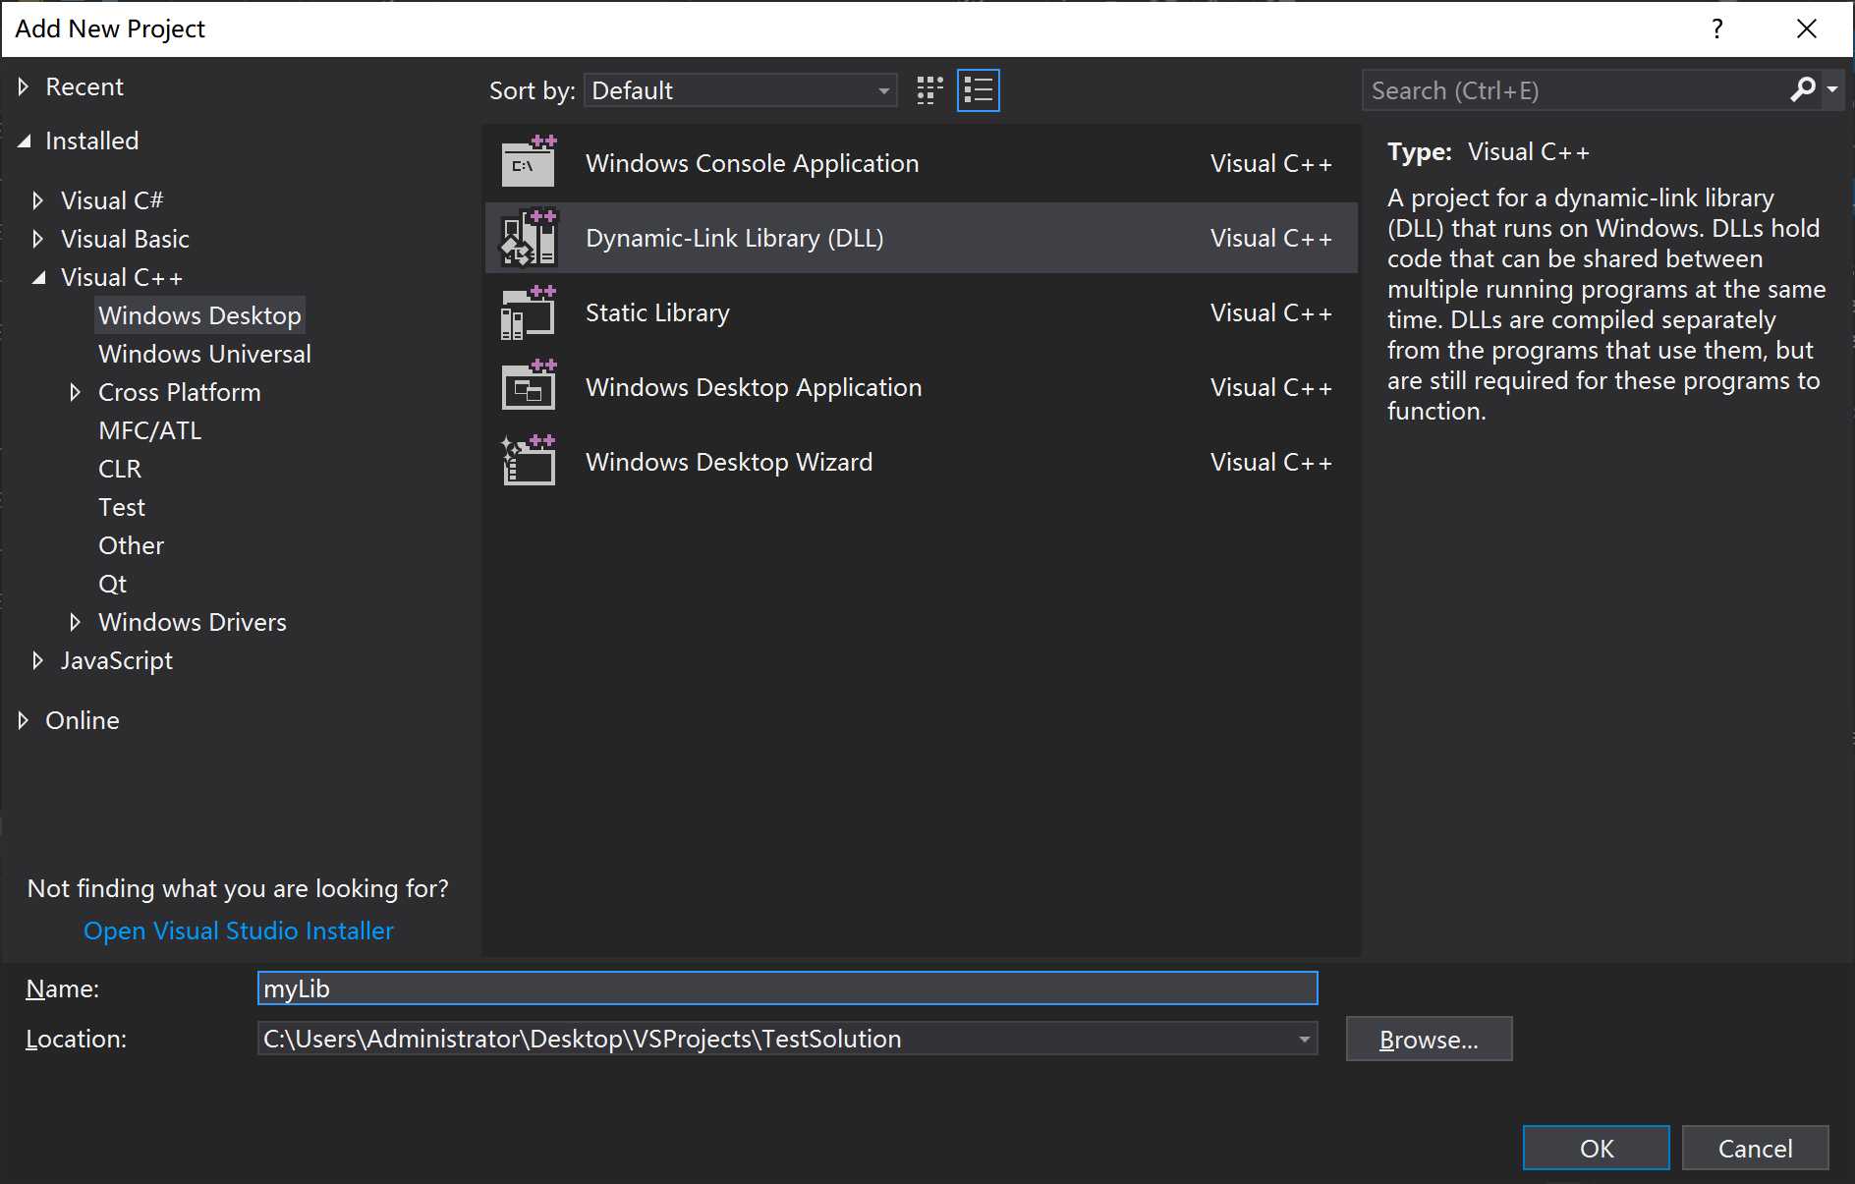Choose Windows Desktop Wizard template name
Viewport: 1855px width, 1184px height.
click(x=729, y=462)
